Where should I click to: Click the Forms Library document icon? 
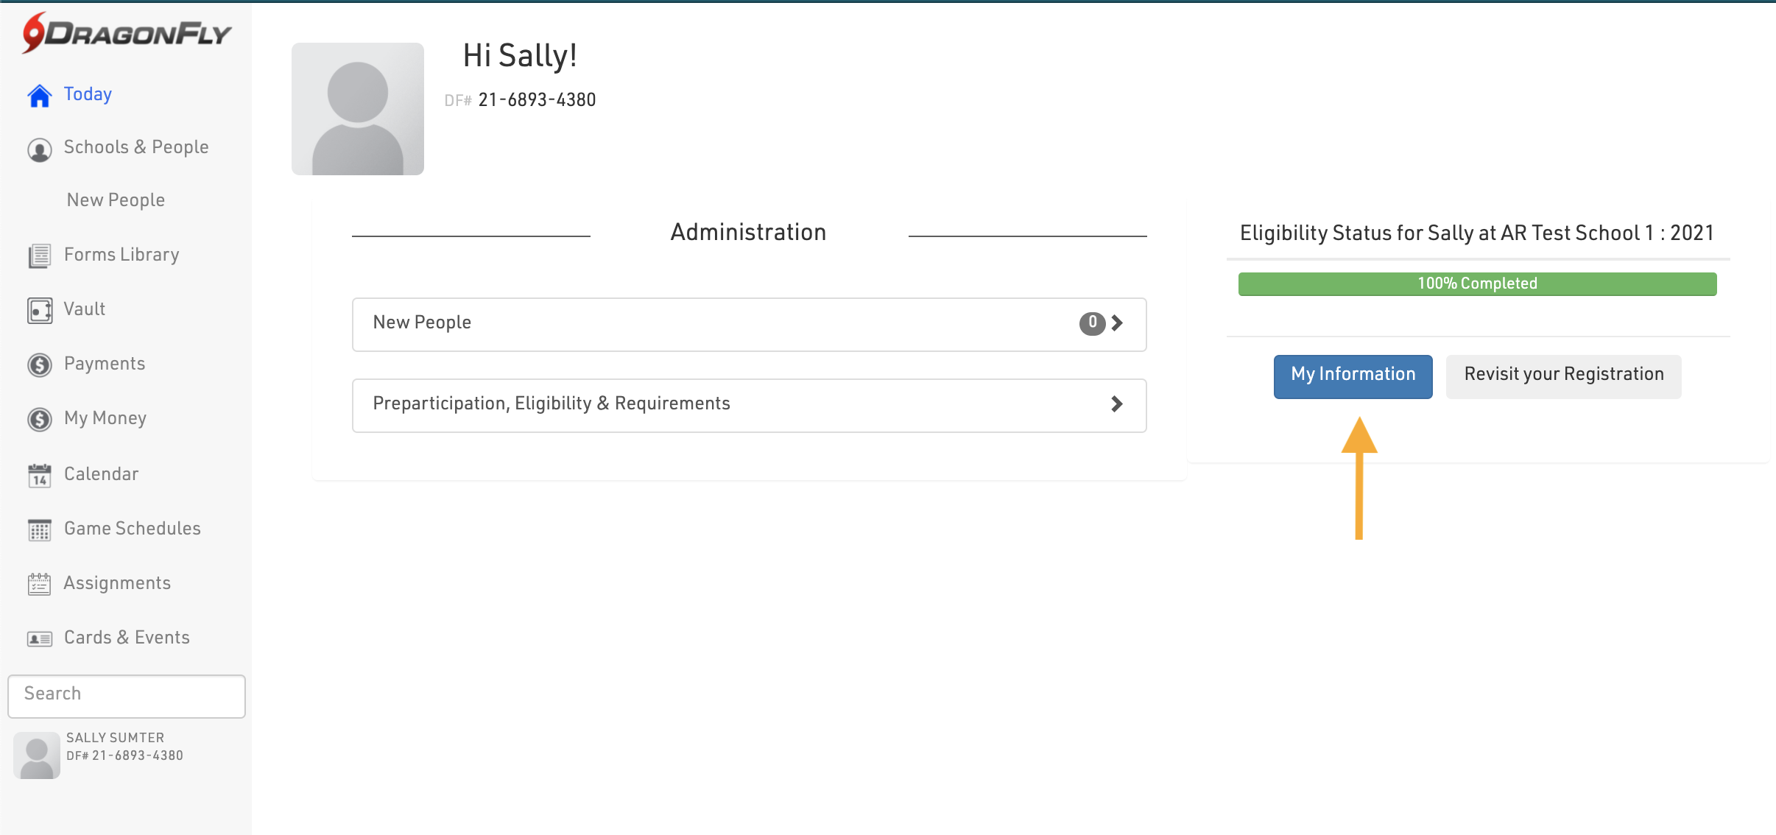click(40, 256)
